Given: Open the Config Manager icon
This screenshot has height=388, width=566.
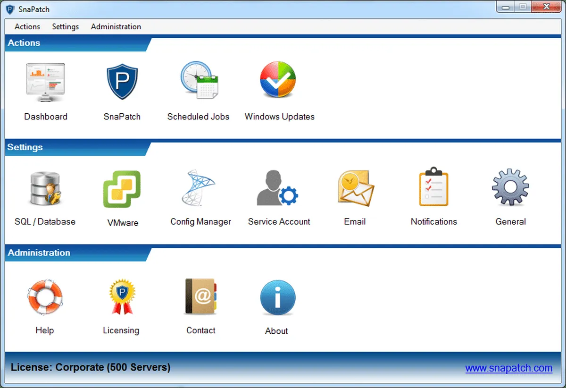Looking at the screenshot, I should click(x=198, y=188).
